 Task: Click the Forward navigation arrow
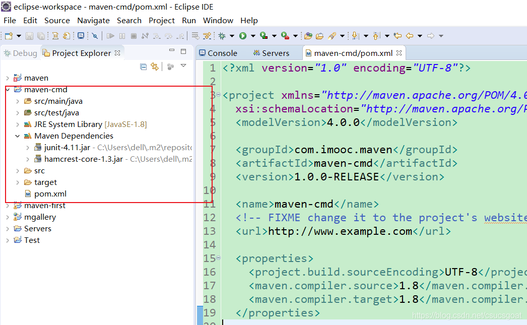pyautogui.click(x=431, y=36)
